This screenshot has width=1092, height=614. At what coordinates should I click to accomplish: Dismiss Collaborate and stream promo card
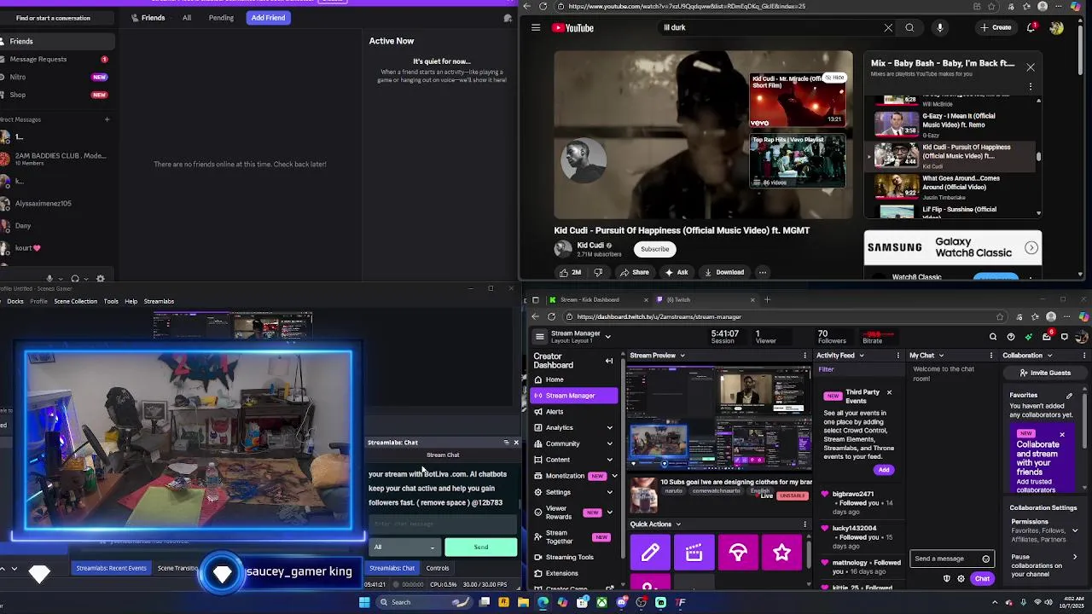[1062, 435]
